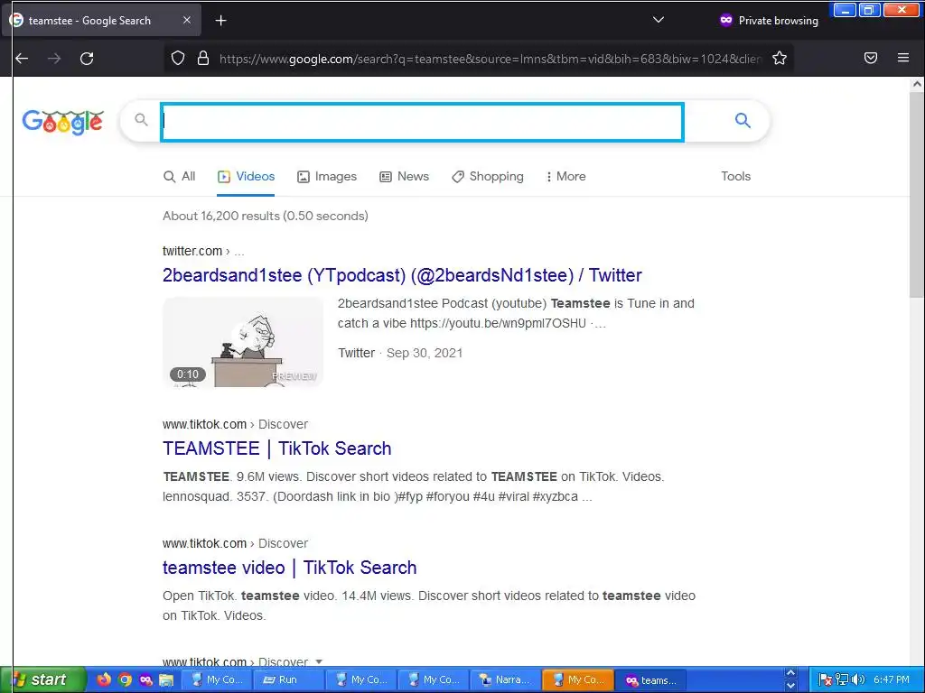925x693 pixels.
Task: Restore down the Firefox window
Action: click(870, 9)
